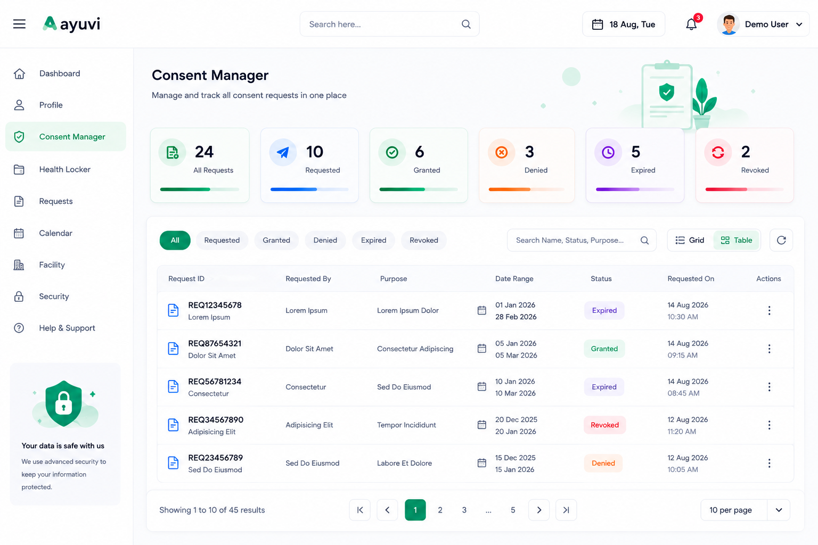Screen dimensions: 818x545
Task: Open Health Locker in the sidebar
Action: [x=66, y=169]
